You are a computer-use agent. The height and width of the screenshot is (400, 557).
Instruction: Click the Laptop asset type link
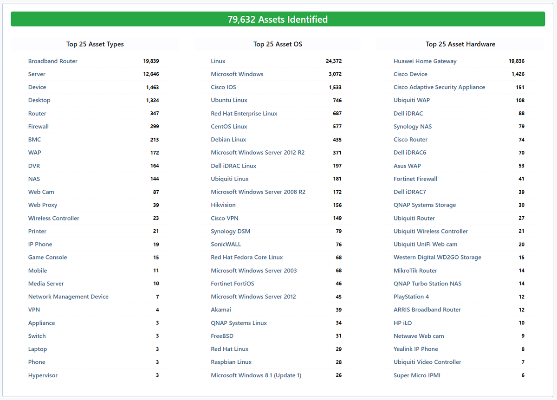[38, 349]
